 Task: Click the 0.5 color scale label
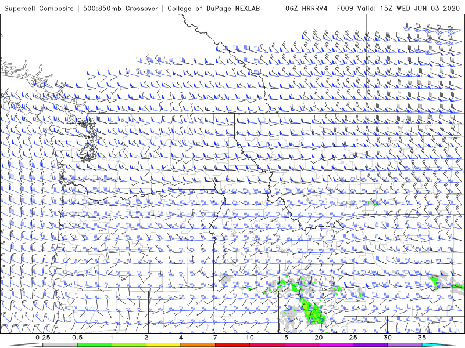77,338
